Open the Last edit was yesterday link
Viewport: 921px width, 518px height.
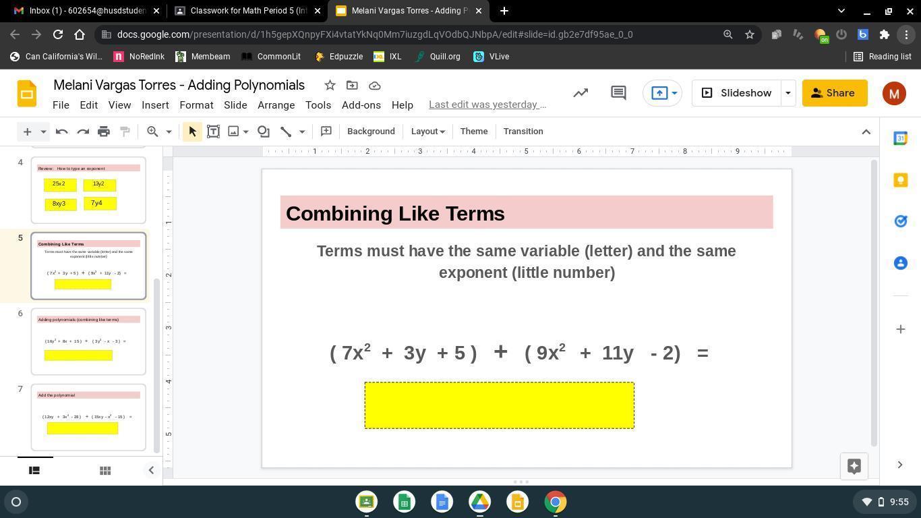point(487,105)
